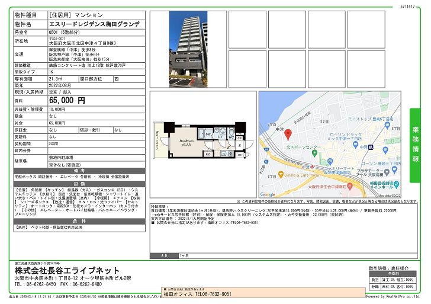Click room number 0501 (5階部分)

click(x=65, y=33)
